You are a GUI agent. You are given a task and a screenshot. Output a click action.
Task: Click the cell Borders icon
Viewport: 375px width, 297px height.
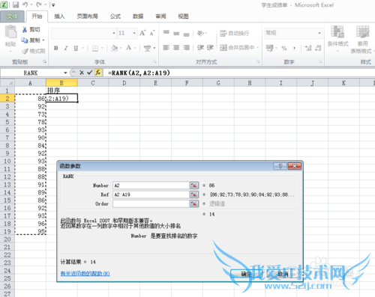tap(95, 48)
